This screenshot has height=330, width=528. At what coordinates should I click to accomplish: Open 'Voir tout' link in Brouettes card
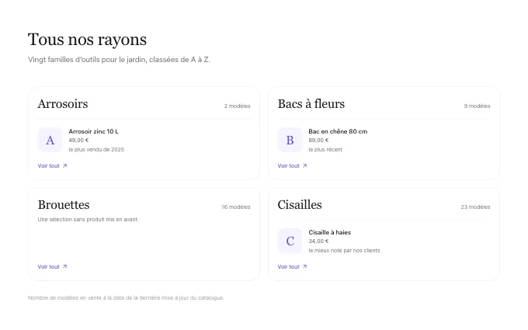53,266
